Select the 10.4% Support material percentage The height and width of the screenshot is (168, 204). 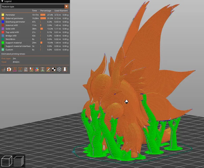(x=50, y=43)
